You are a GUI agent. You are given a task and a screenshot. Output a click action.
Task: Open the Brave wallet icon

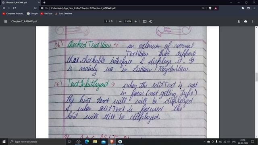[248, 8]
